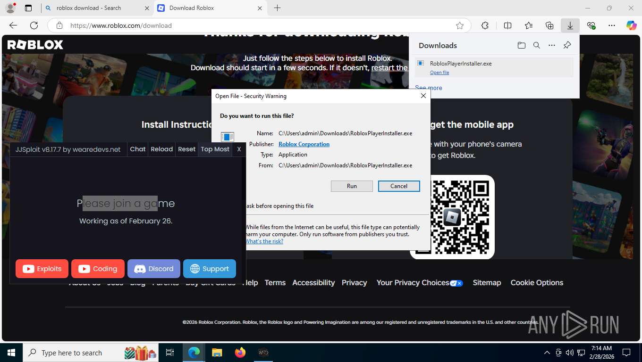
Task: Open Your Privacy Choices footer link
Action: [420, 283]
